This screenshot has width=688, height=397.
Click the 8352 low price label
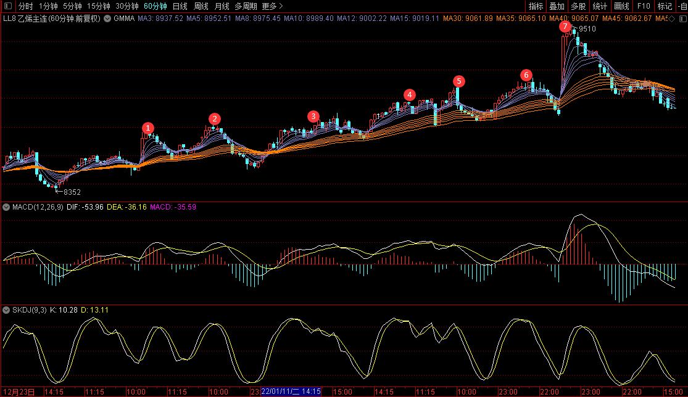click(x=72, y=192)
